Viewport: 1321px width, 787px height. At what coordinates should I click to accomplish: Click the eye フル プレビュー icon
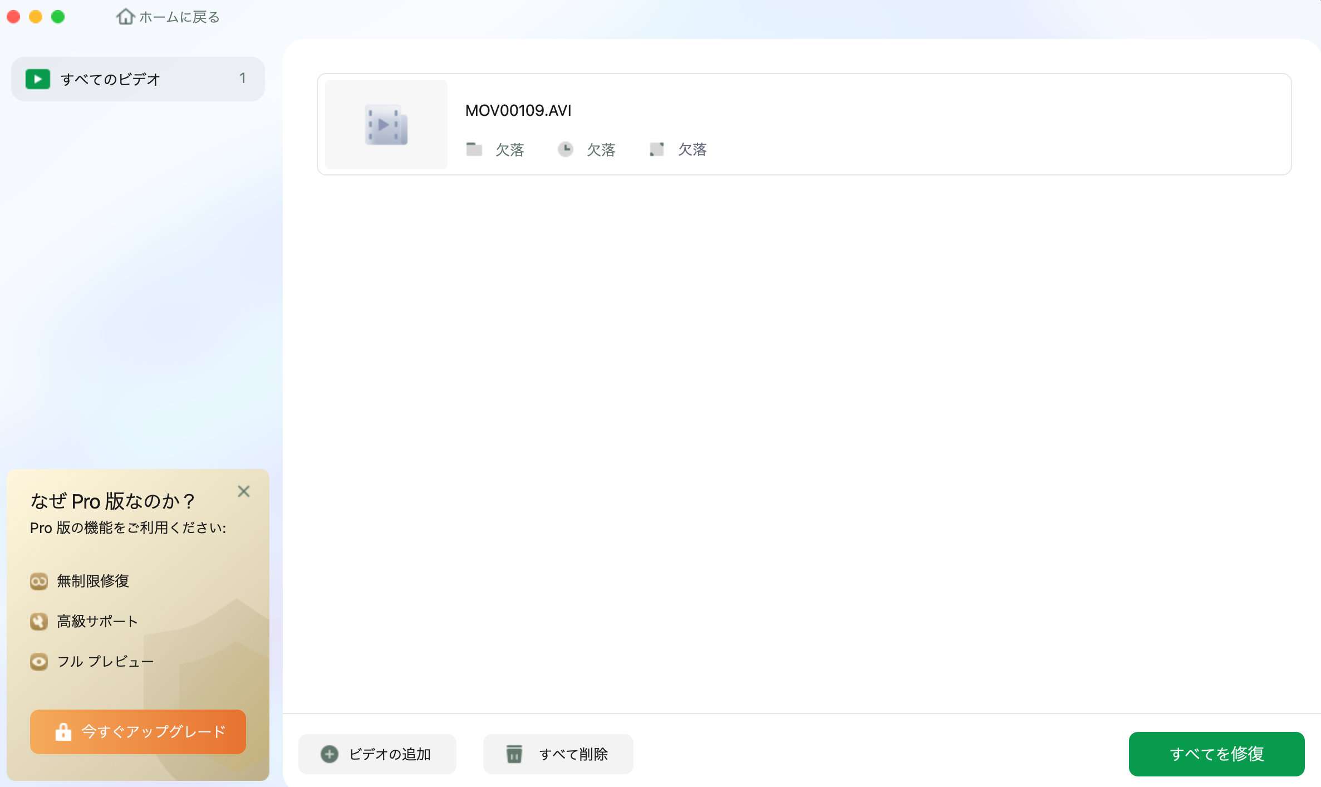(x=39, y=662)
